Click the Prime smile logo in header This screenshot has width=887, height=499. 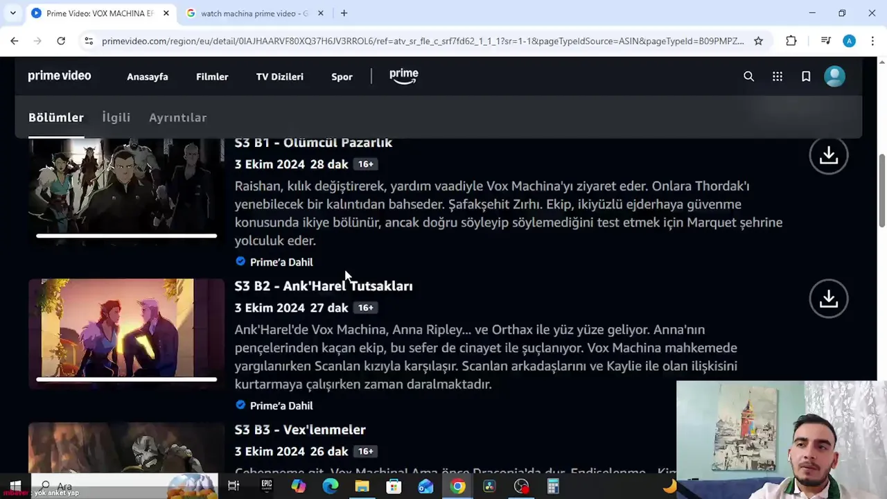pyautogui.click(x=404, y=76)
